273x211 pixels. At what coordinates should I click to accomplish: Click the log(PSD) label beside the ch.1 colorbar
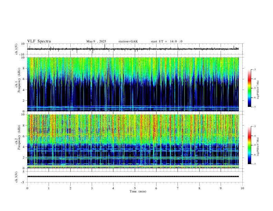(x=258, y=90)
